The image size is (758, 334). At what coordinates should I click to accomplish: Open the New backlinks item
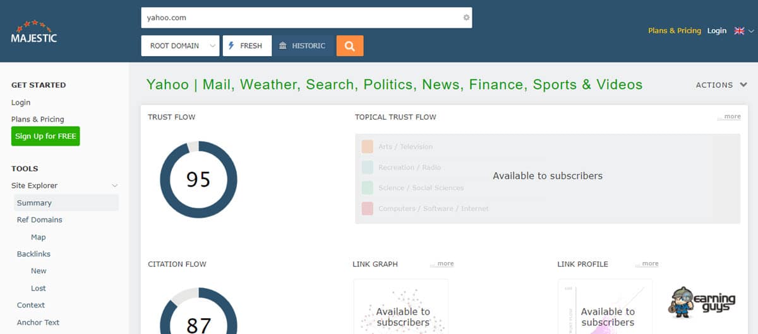tap(39, 271)
